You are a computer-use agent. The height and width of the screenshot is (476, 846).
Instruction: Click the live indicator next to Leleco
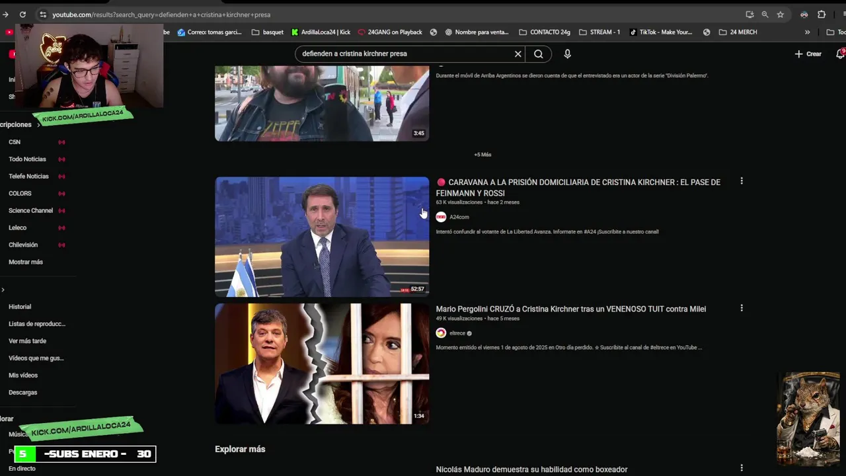(x=61, y=228)
